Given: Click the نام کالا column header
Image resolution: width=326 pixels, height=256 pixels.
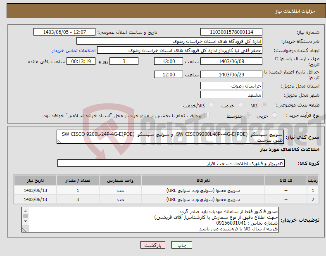Looking at the screenshot, I should (x=203, y=180).
